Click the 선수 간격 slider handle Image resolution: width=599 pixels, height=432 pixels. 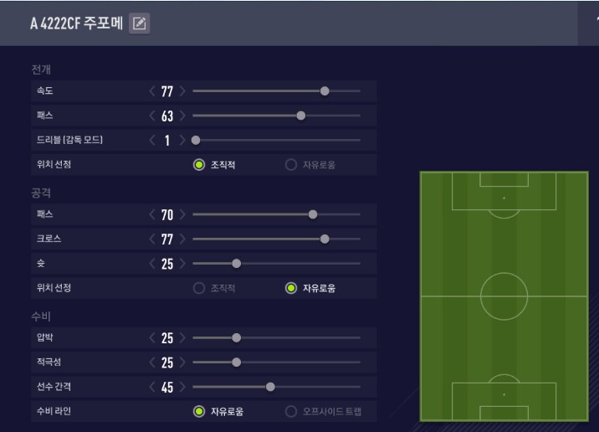click(x=270, y=387)
